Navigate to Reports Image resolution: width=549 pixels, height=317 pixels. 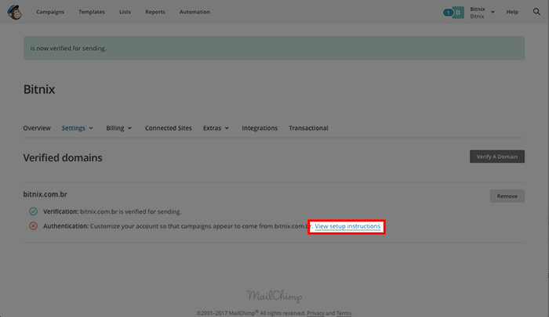pyautogui.click(x=155, y=12)
